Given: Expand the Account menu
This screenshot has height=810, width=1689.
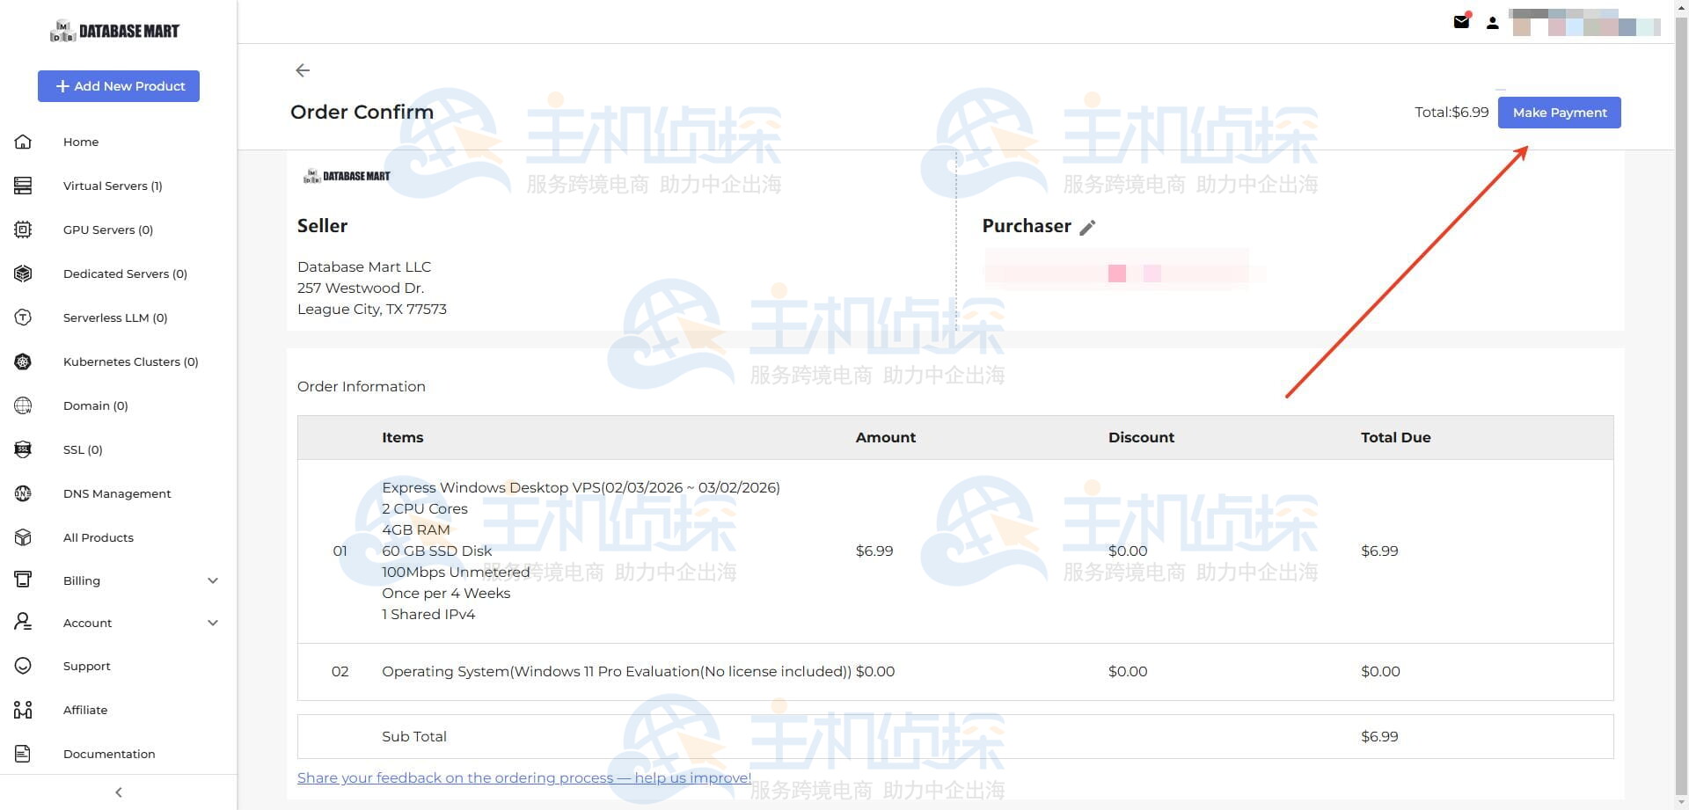Looking at the screenshot, I should [212, 622].
